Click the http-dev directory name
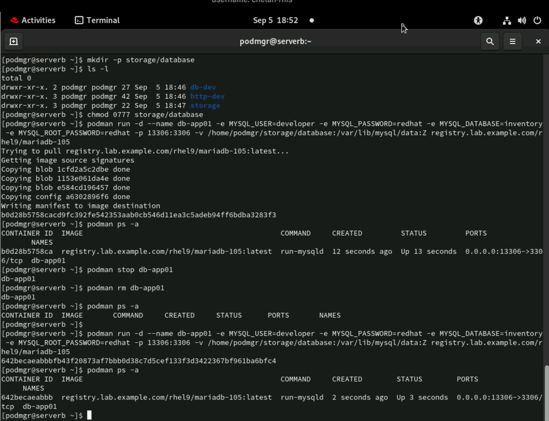This screenshot has width=549, height=421. [x=207, y=96]
